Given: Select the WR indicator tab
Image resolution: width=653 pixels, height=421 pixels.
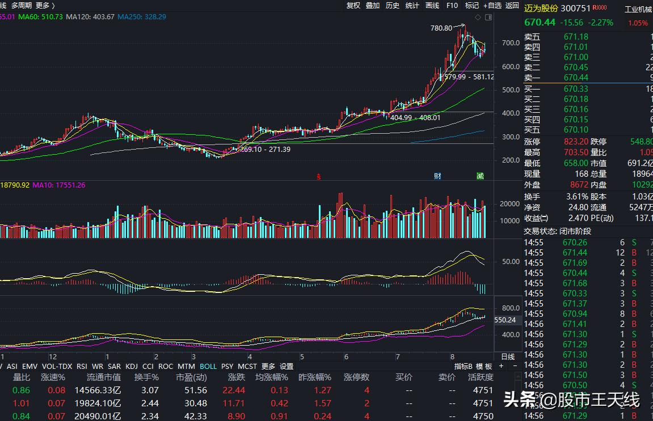Looking at the screenshot, I should point(98,367).
